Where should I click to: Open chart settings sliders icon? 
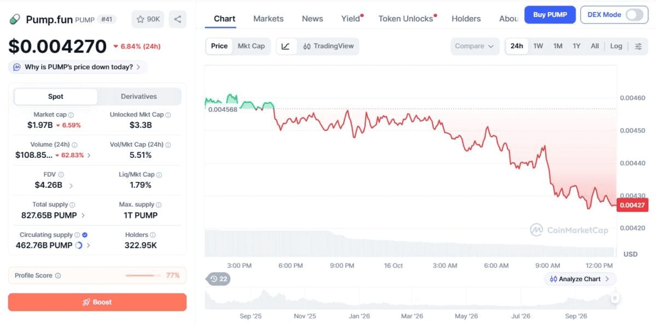pos(638,46)
